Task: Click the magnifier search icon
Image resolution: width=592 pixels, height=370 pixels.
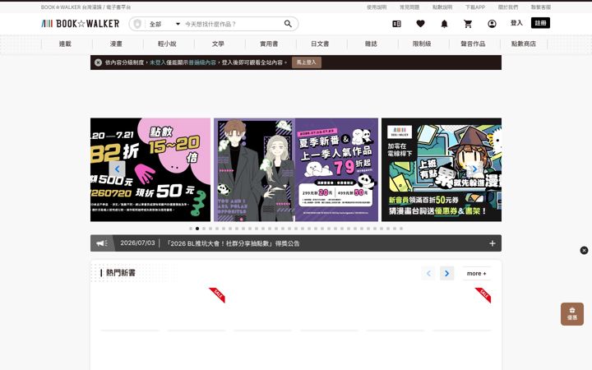Action: (x=288, y=24)
